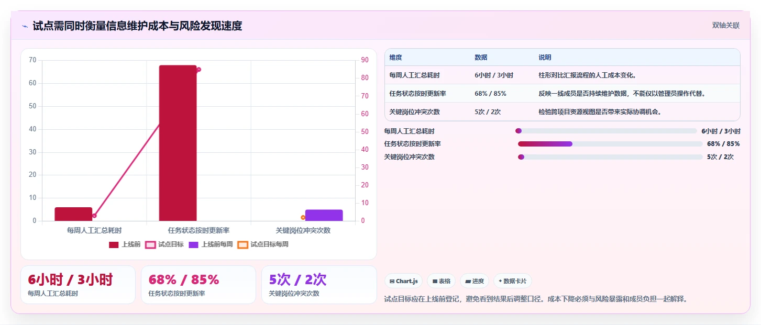761x325 pixels.
Task: Click the 数据 table column header
Action: [481, 58]
